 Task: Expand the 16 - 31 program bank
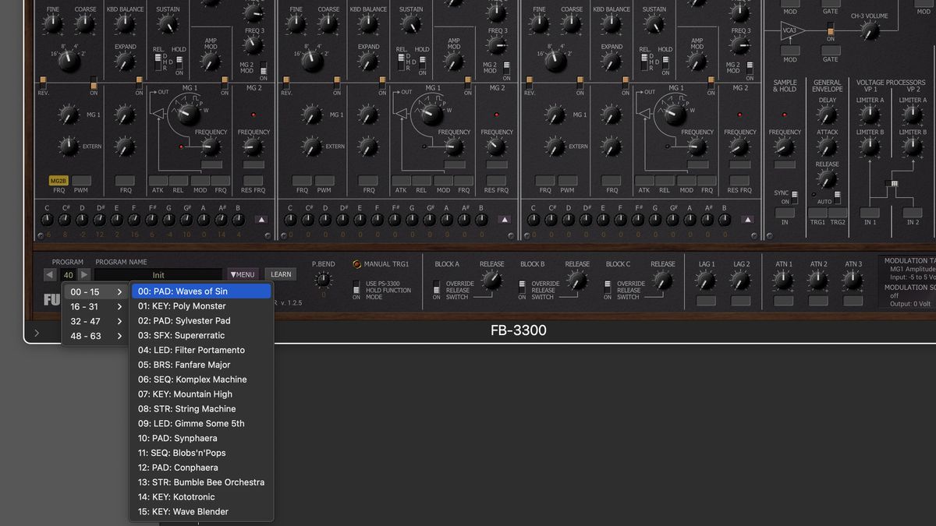tap(96, 306)
